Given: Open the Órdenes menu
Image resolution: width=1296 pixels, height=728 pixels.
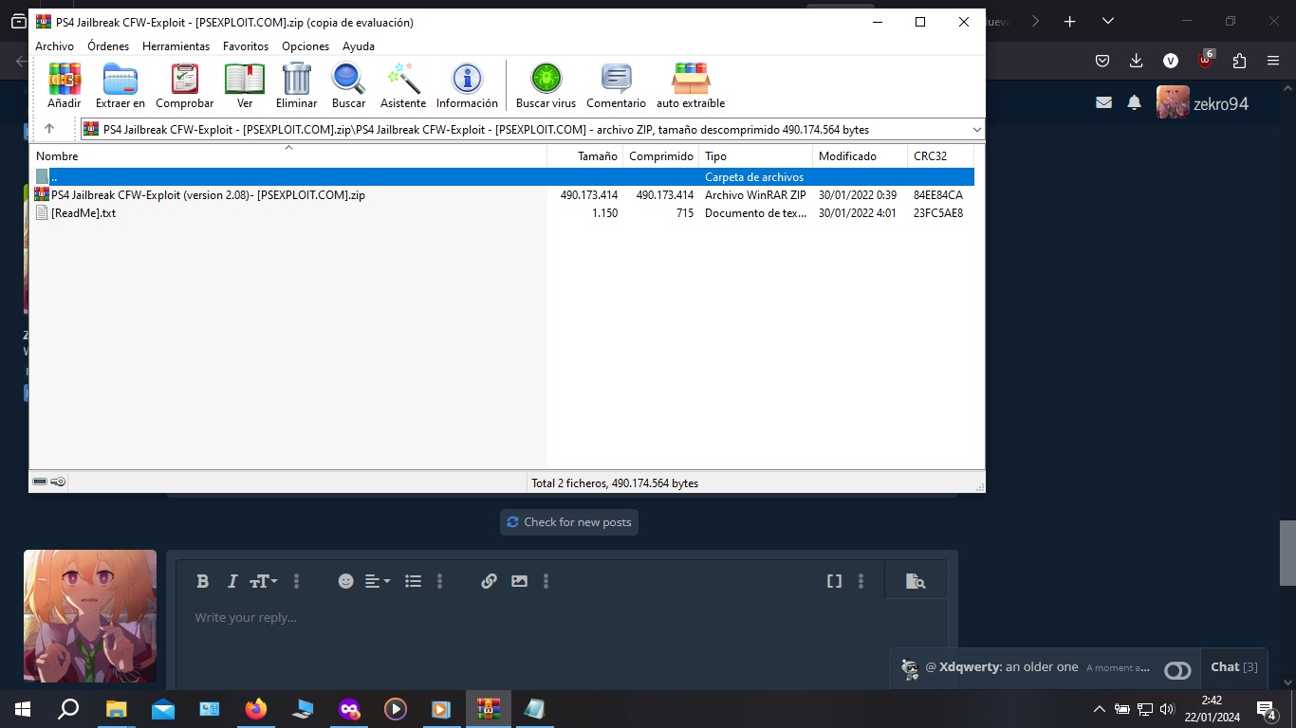Looking at the screenshot, I should (x=108, y=45).
